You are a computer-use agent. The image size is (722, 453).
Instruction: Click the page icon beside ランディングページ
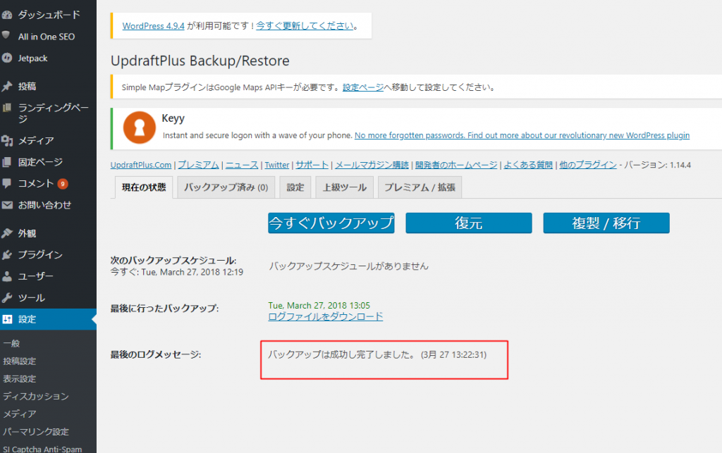7,108
